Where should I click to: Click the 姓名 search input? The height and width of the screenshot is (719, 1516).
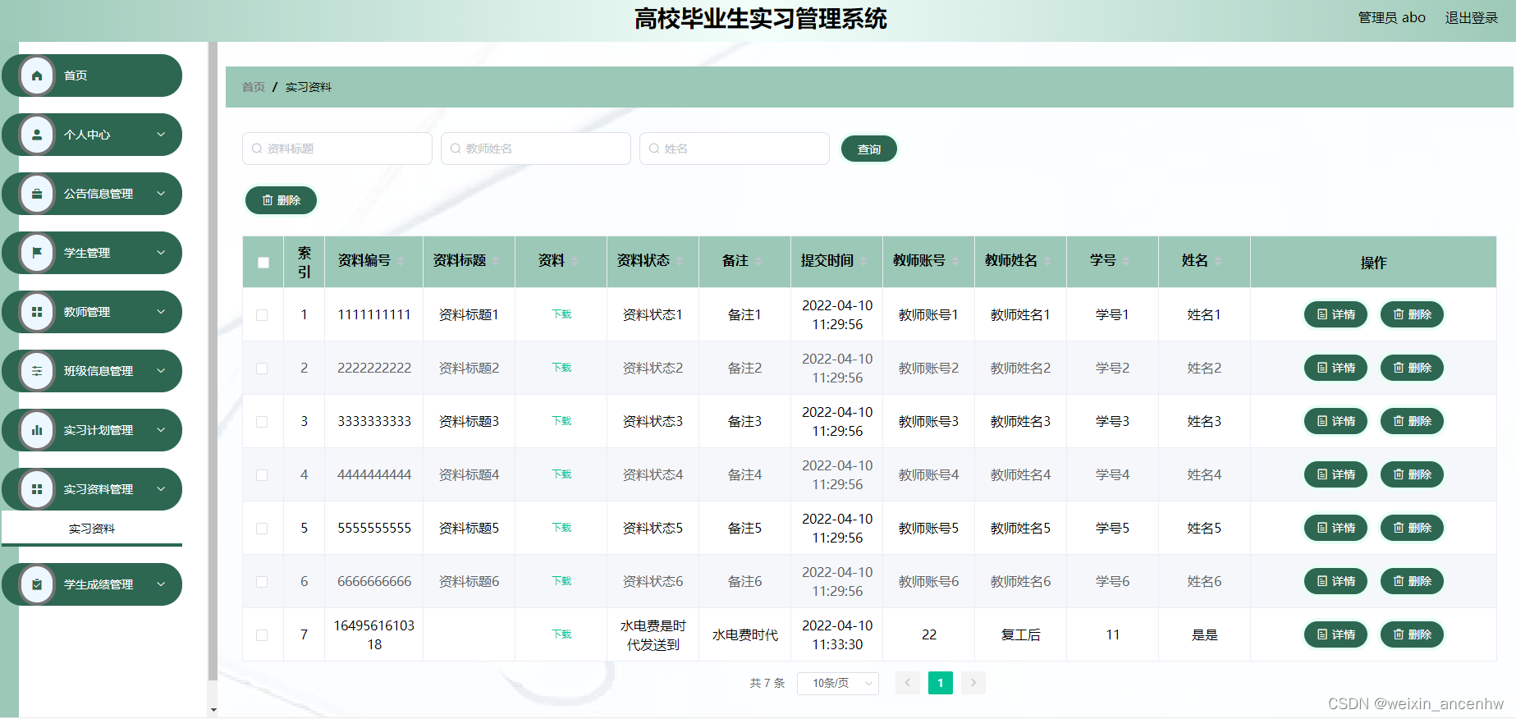pyautogui.click(x=735, y=149)
